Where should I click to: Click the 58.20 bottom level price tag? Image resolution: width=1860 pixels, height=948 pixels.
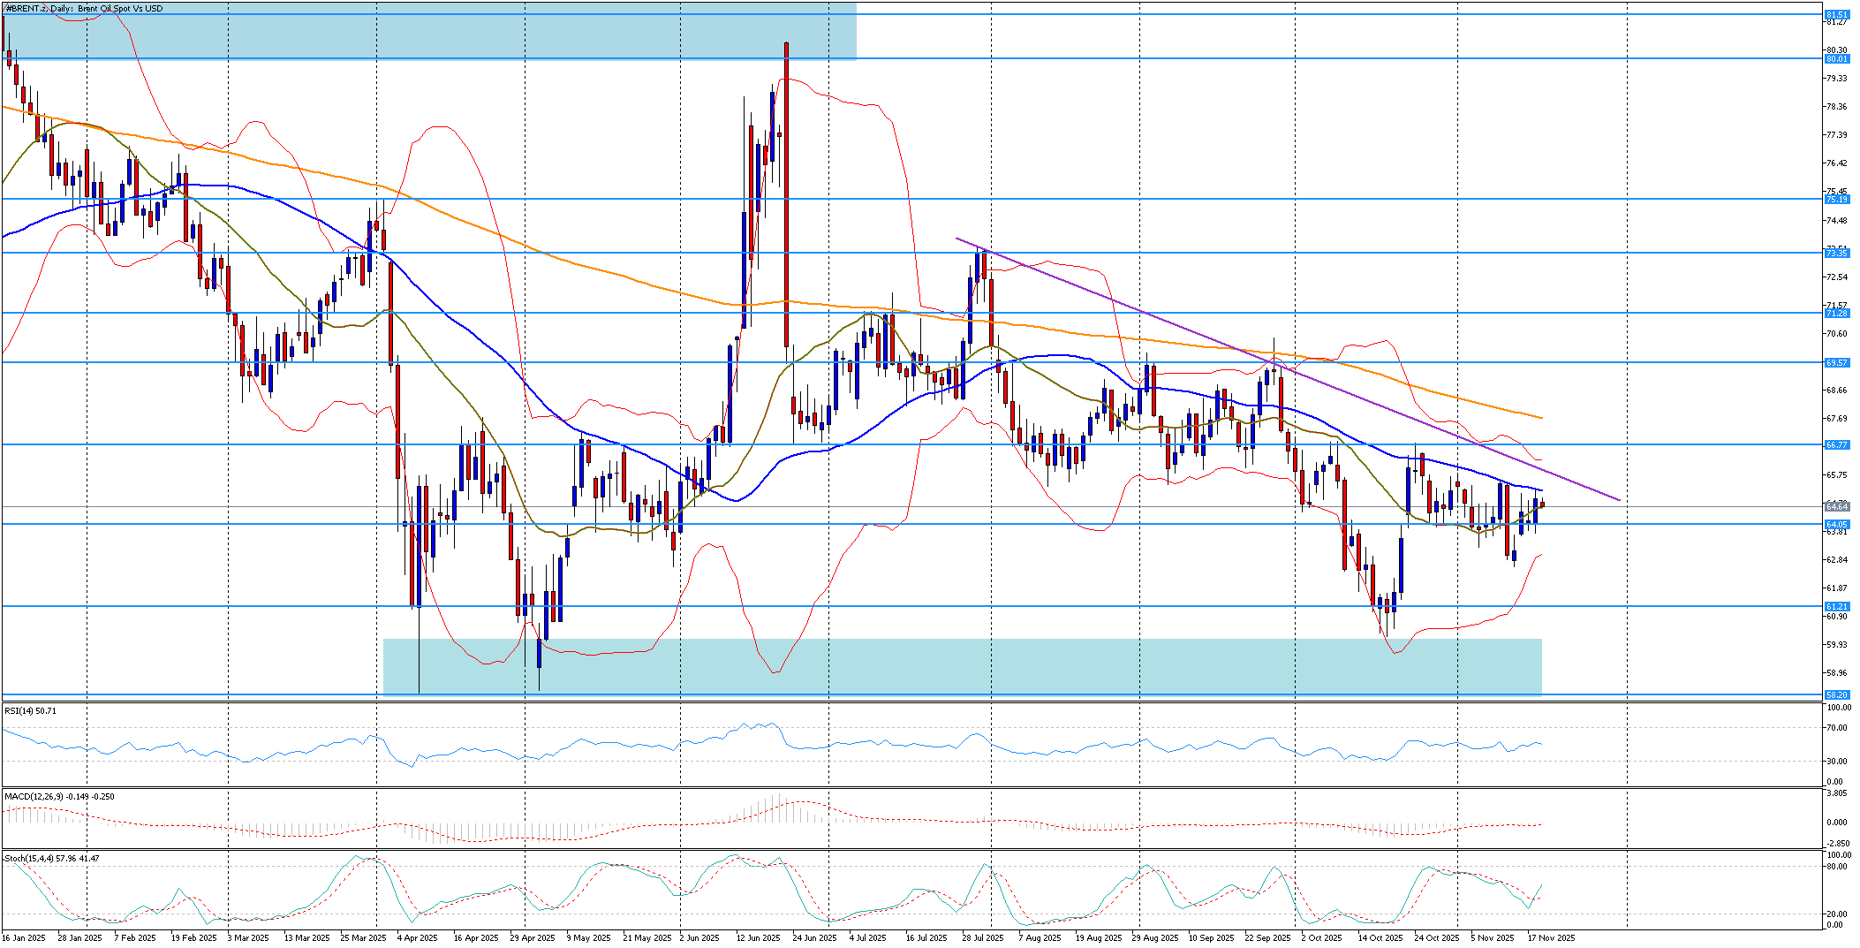[1836, 695]
